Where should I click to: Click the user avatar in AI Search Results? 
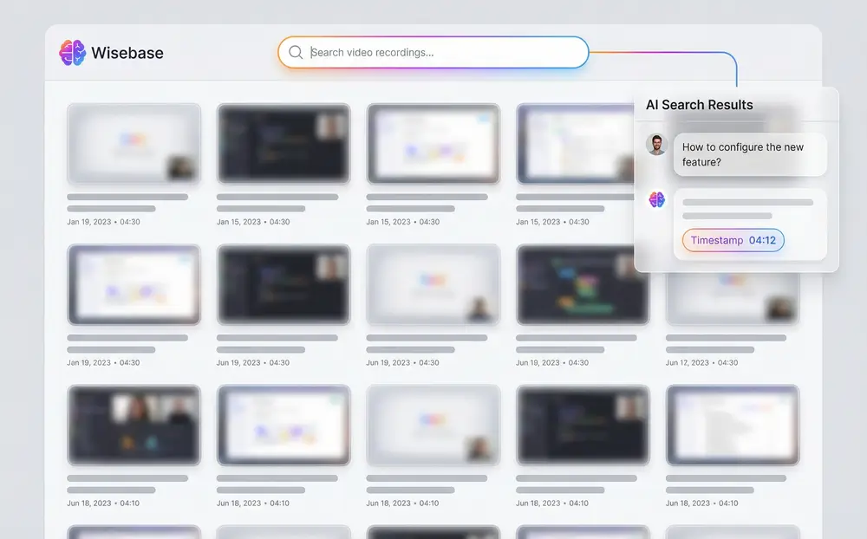(x=657, y=145)
